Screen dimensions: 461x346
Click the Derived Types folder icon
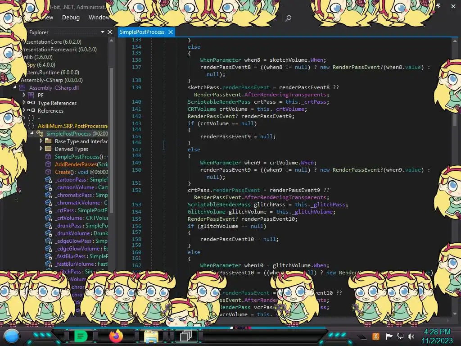[x=48, y=149]
